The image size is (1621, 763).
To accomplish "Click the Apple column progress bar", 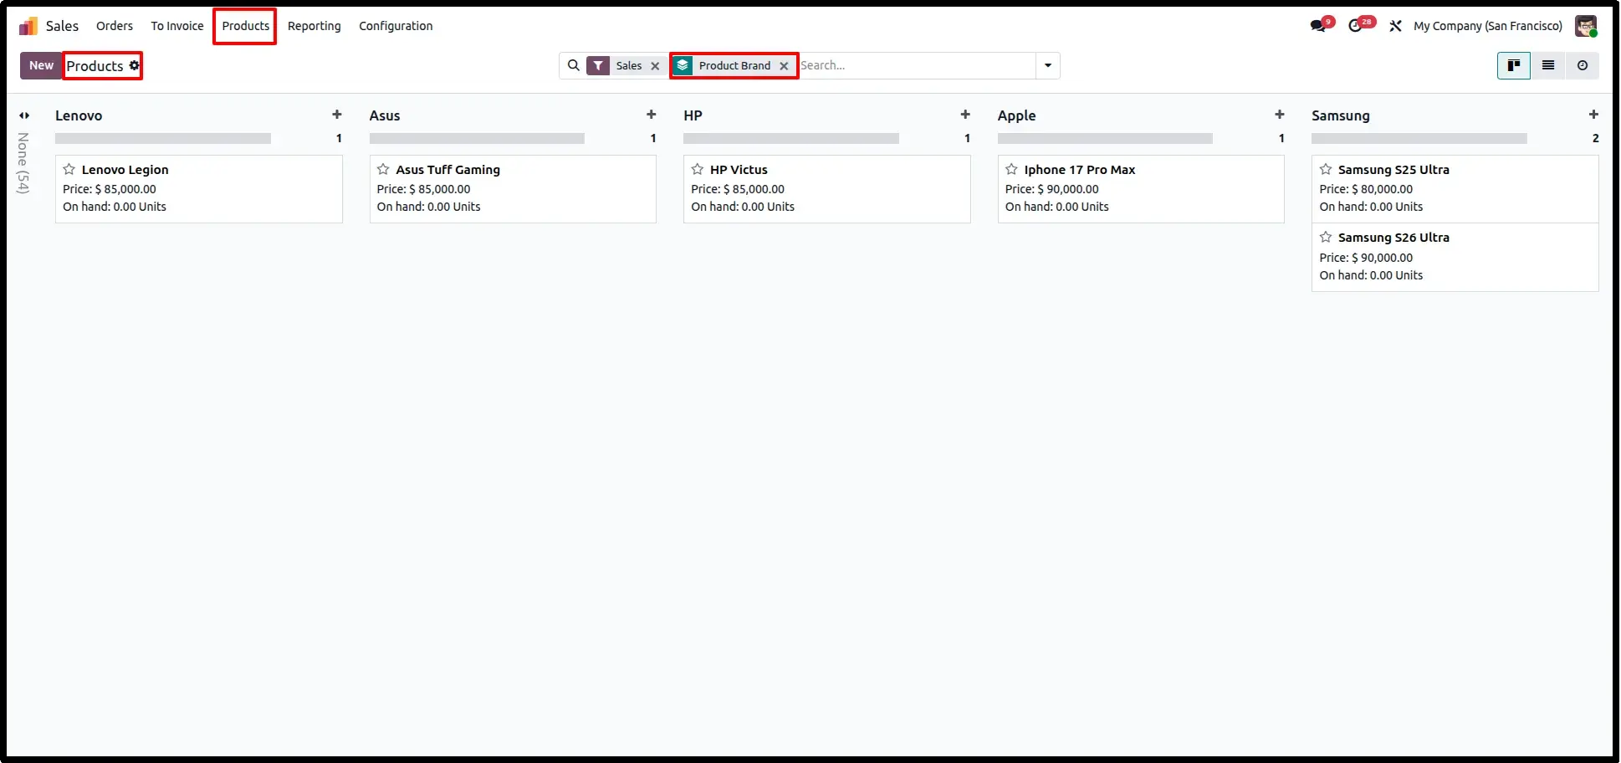I will 1105,138.
